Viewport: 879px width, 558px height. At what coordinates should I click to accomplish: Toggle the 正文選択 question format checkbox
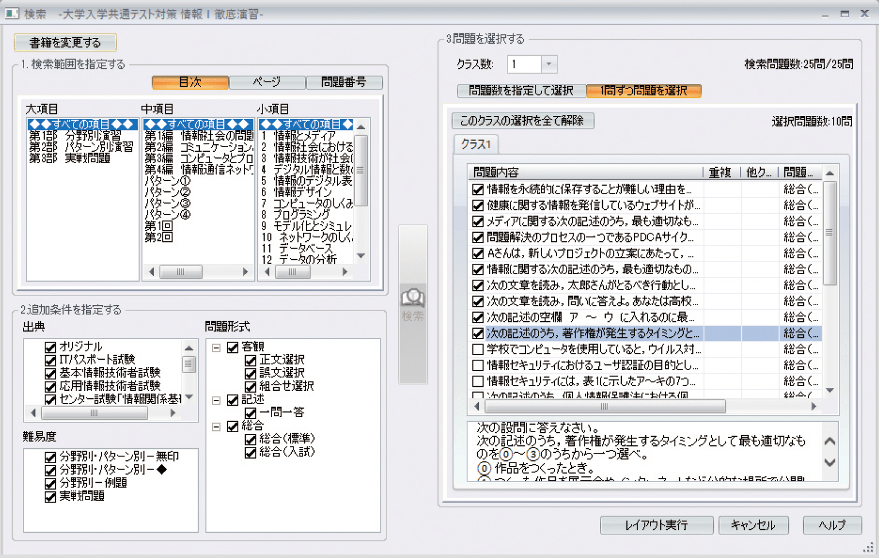coord(250,360)
